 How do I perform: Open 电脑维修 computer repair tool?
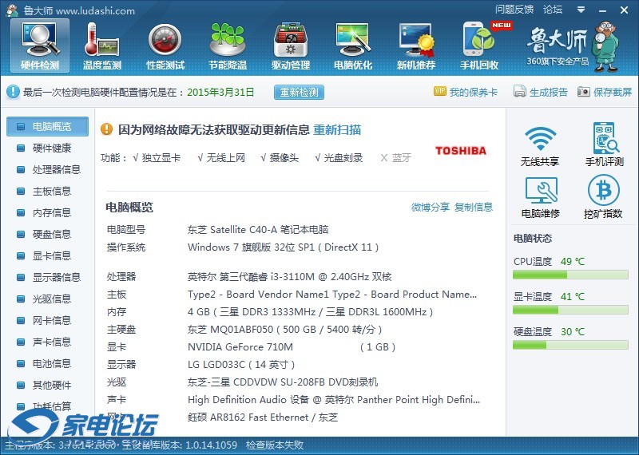pyautogui.click(x=540, y=197)
